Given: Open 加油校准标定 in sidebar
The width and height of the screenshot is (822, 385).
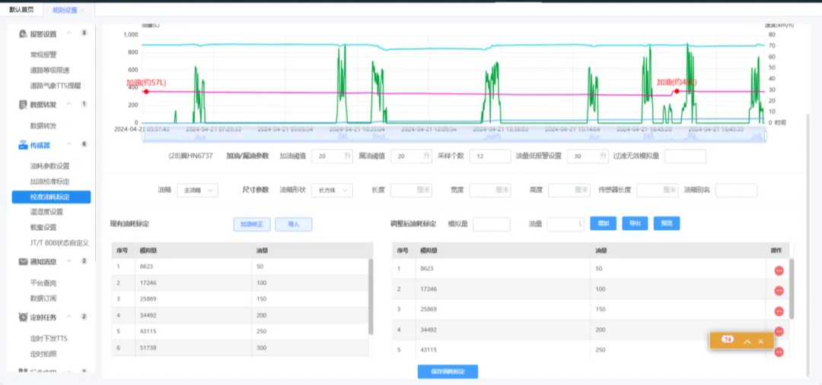Looking at the screenshot, I should [x=49, y=181].
